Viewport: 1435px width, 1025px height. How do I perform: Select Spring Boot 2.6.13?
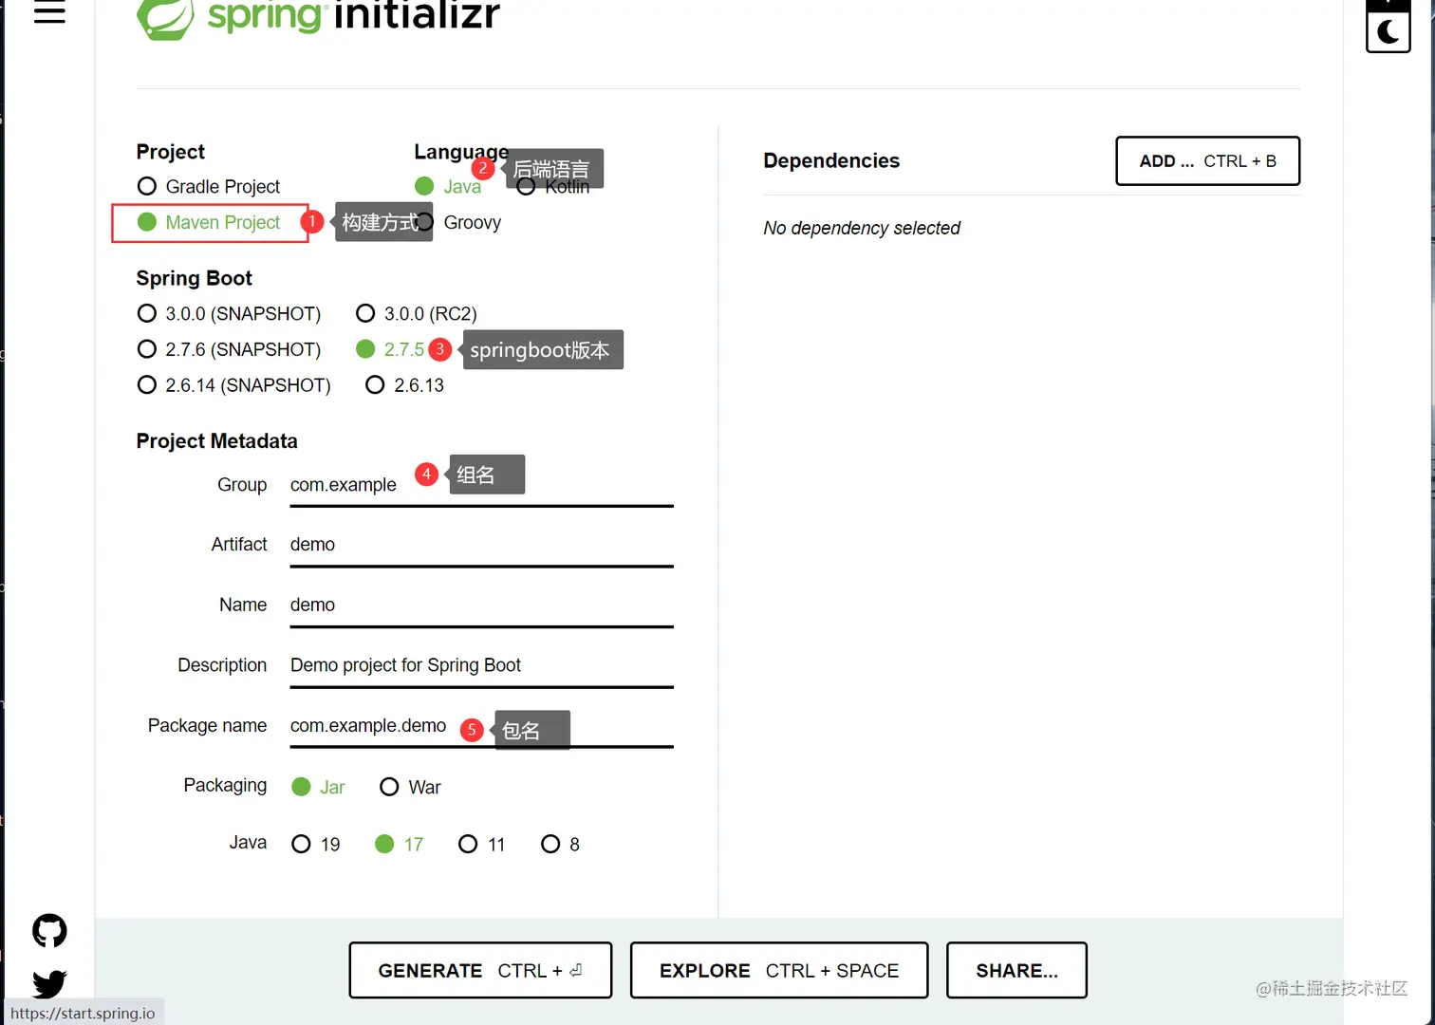tap(405, 385)
